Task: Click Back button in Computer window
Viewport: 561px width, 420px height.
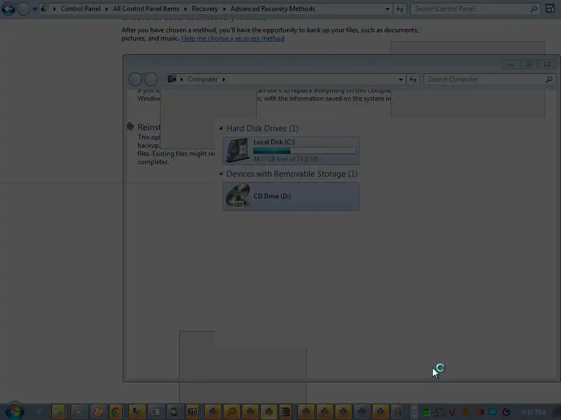Action: click(136, 79)
